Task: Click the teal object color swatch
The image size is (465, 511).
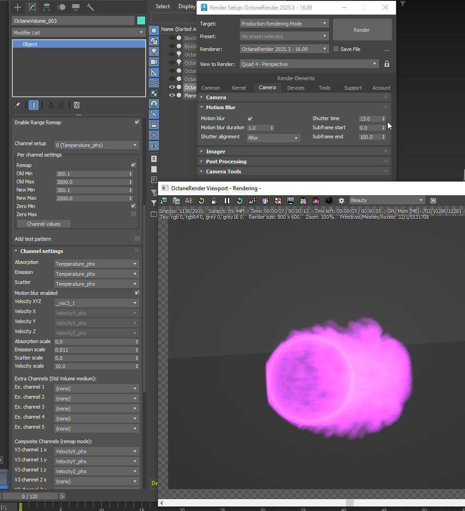Action: pos(141,20)
